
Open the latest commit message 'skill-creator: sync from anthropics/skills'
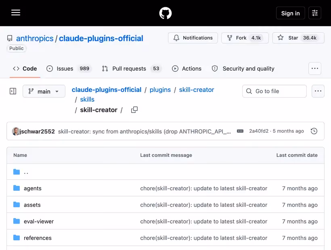(x=145, y=131)
